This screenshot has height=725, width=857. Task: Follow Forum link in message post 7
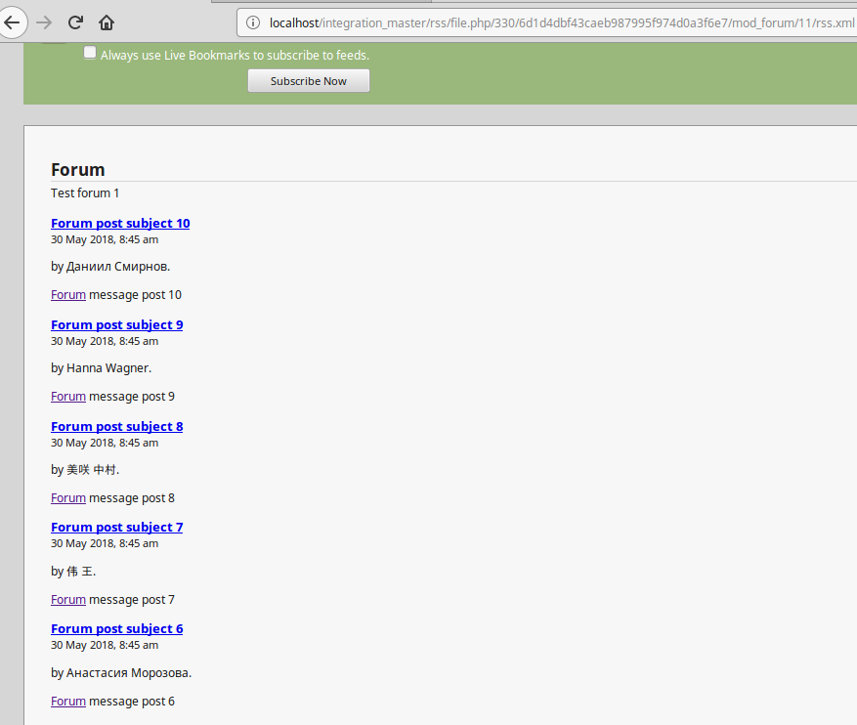[x=68, y=600]
